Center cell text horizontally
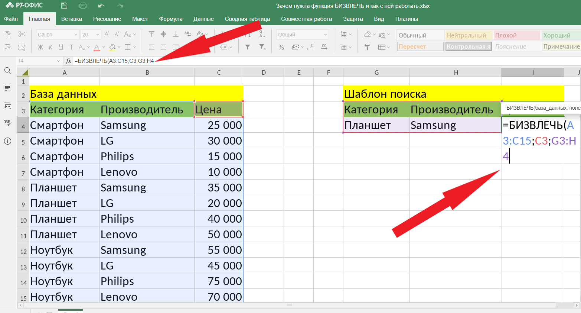This screenshot has height=313, width=581. point(163,47)
